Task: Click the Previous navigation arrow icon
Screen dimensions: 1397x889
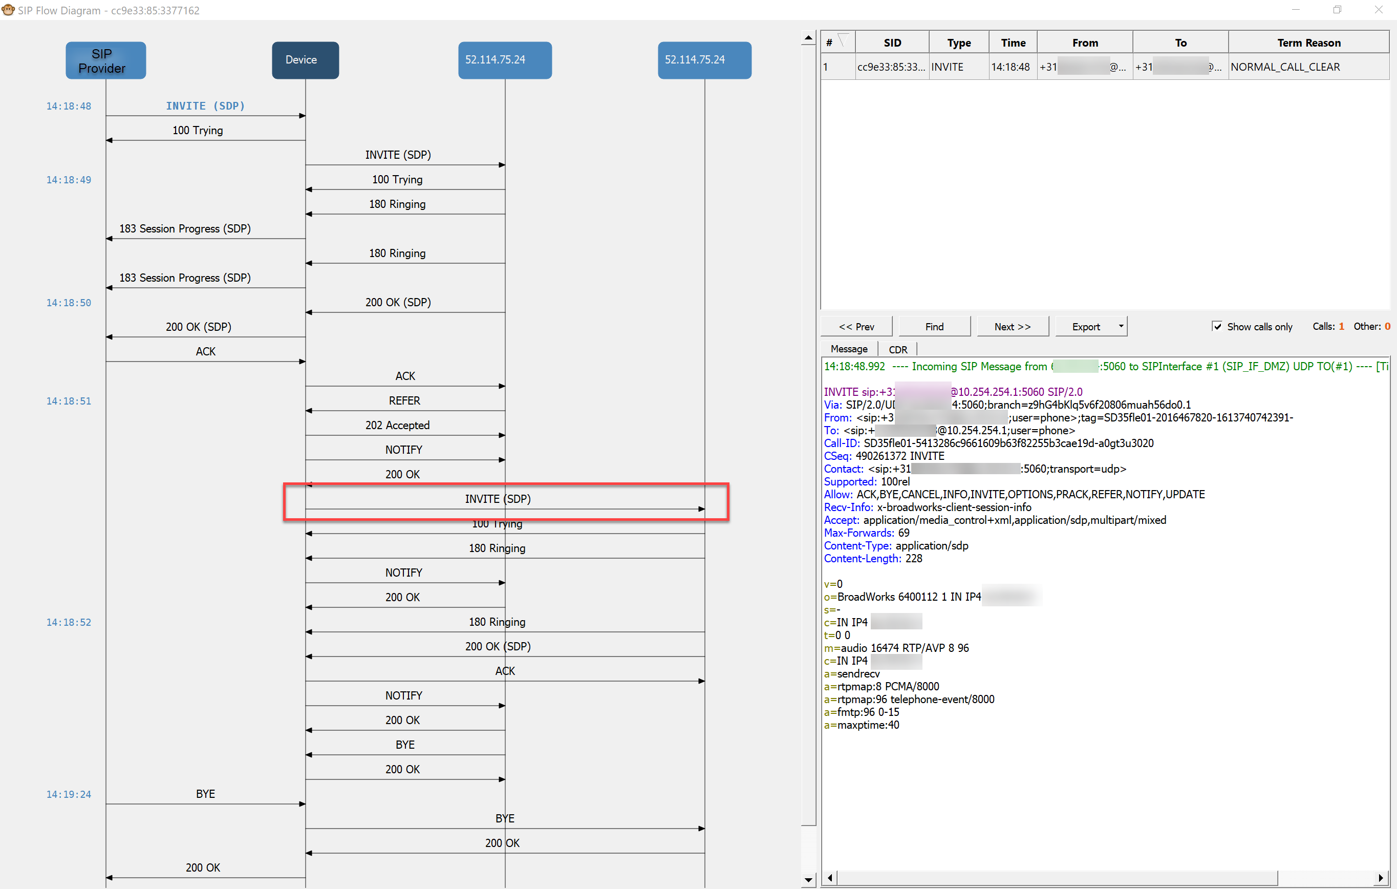Action: 858,326
